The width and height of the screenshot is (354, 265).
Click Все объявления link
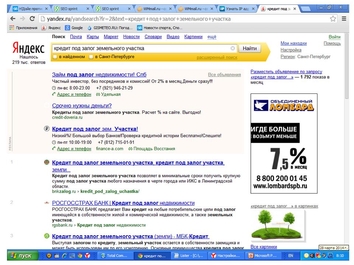point(225,75)
